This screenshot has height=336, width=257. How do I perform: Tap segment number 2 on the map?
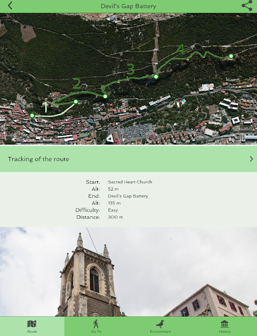(x=77, y=83)
